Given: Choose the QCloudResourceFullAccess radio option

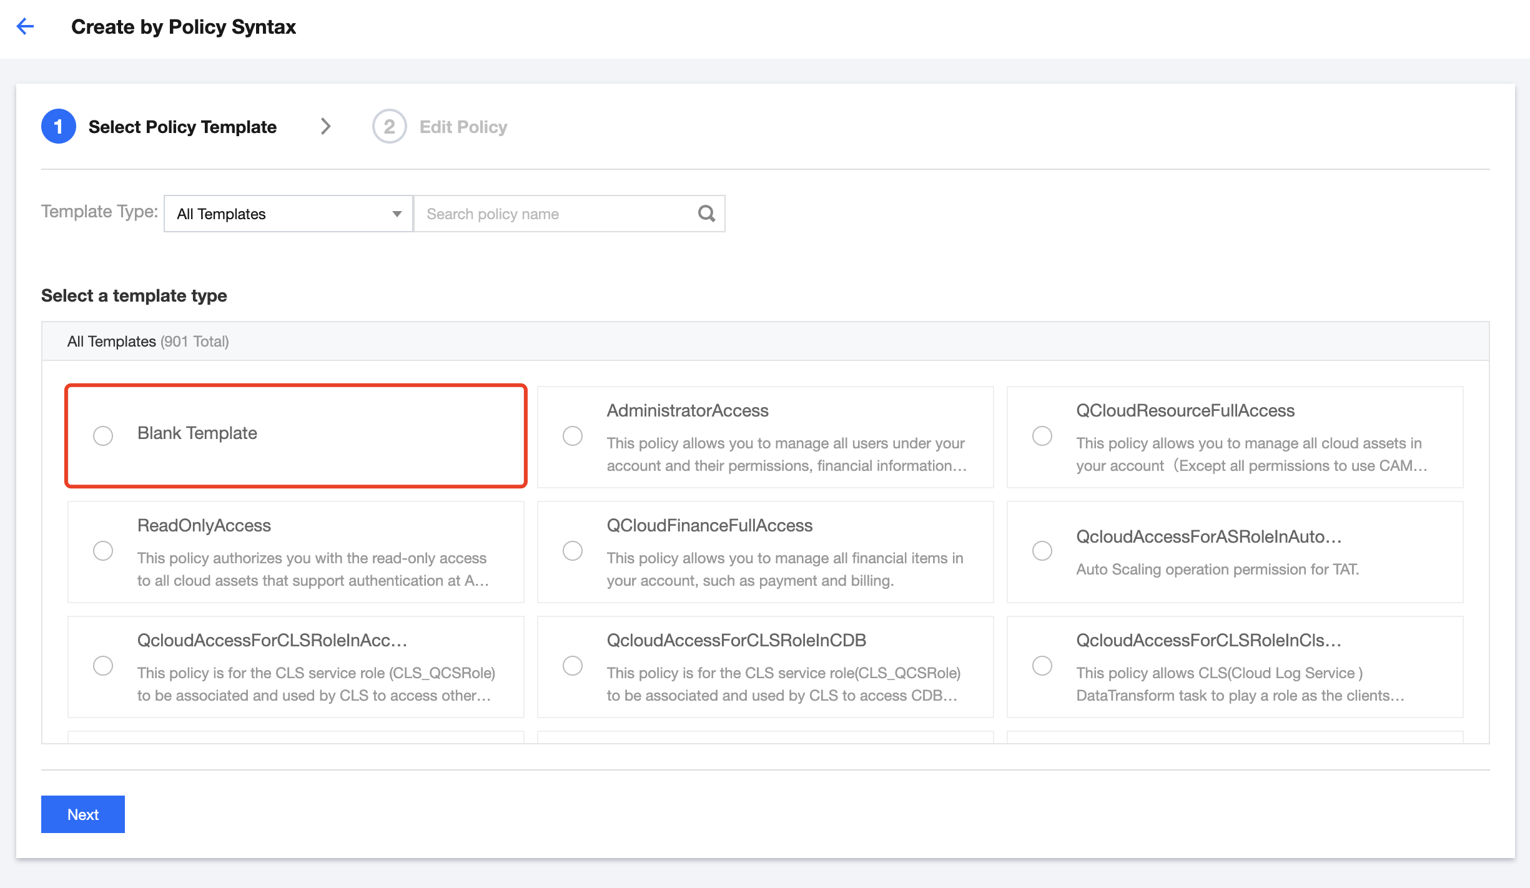Looking at the screenshot, I should coord(1042,435).
